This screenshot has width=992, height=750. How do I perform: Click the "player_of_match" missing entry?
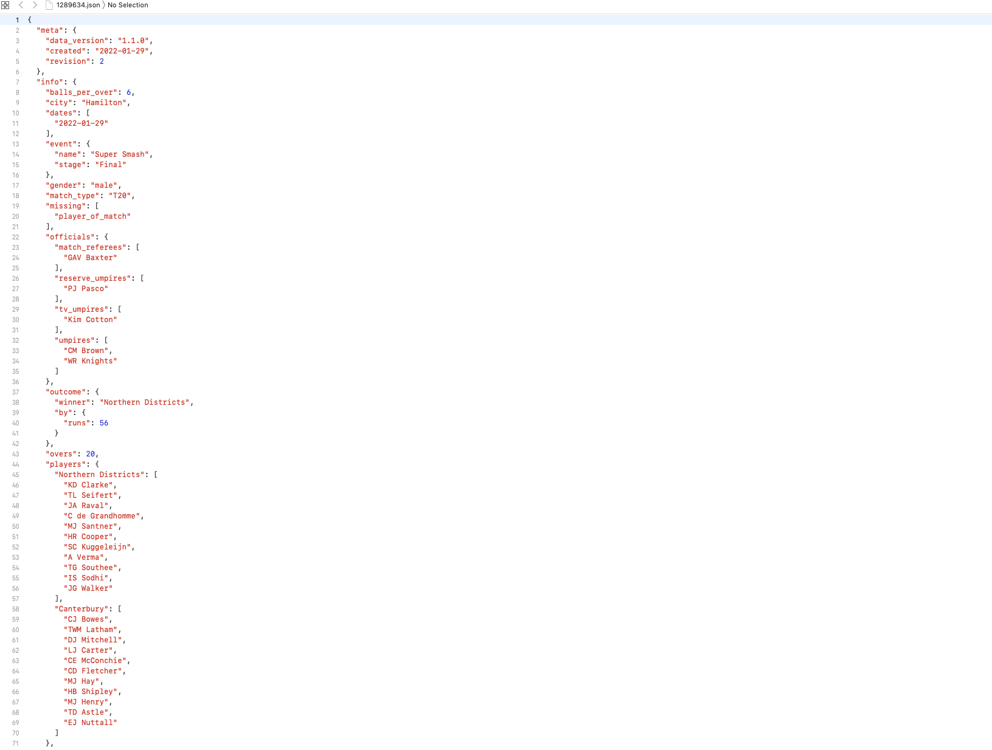click(x=92, y=216)
